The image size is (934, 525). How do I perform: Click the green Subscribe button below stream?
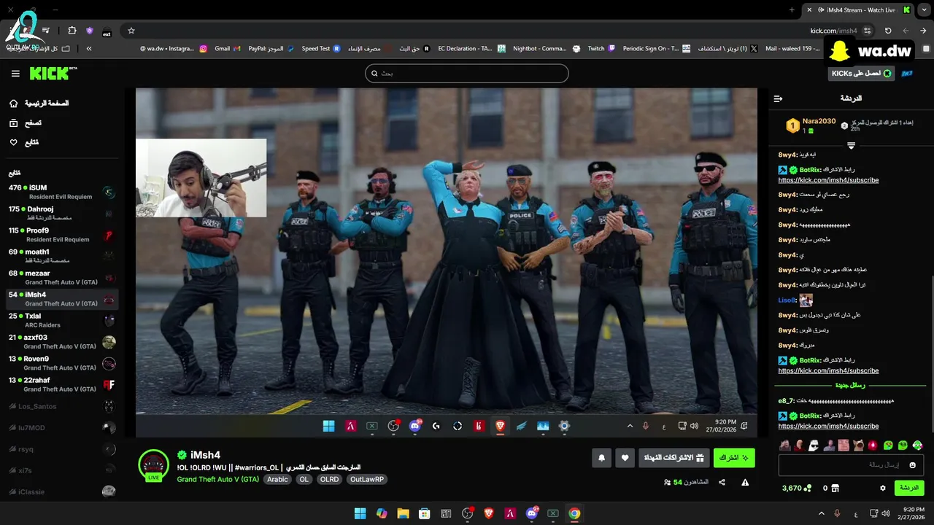[x=734, y=458]
